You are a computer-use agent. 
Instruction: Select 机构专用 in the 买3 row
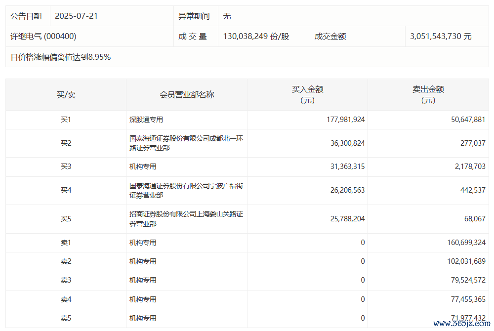pos(143,167)
